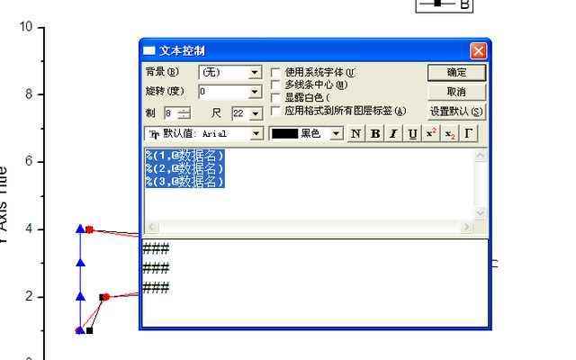This screenshot has width=576, height=360.
Task: Enable 多线条中心 checkbox
Action: 275,85
